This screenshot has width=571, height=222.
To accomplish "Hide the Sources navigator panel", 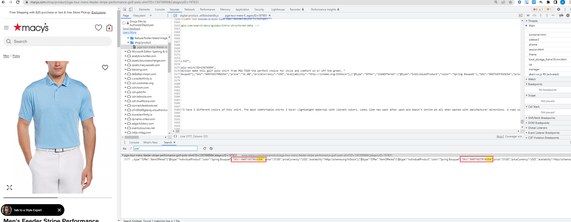I will point(175,16).
